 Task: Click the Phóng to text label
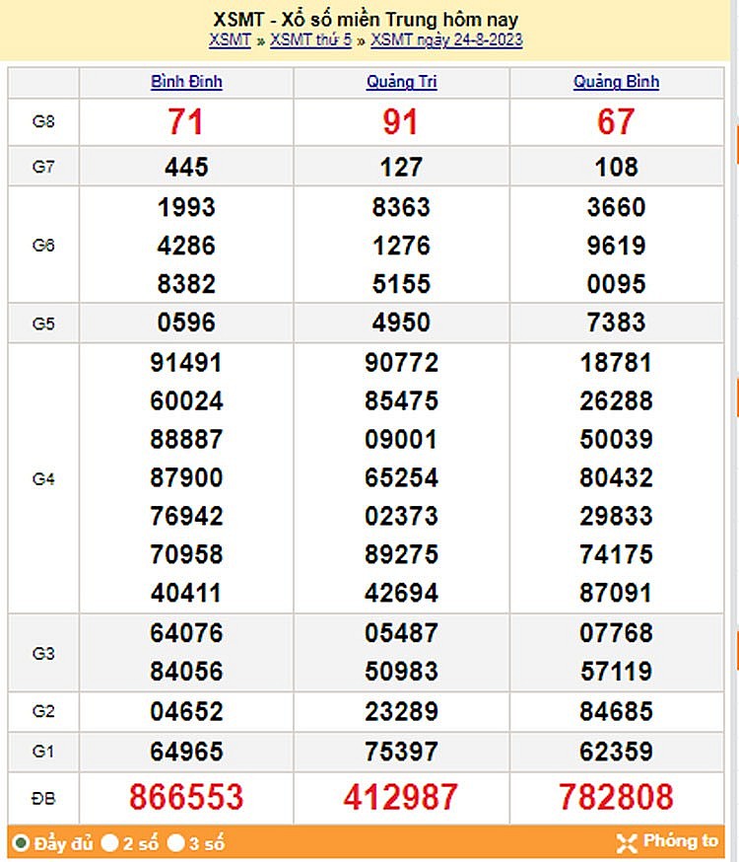tap(681, 841)
